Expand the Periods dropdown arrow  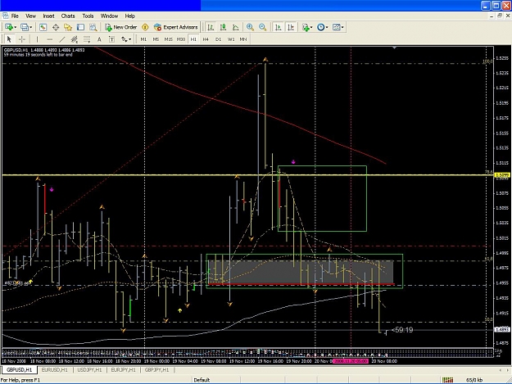coord(327,27)
